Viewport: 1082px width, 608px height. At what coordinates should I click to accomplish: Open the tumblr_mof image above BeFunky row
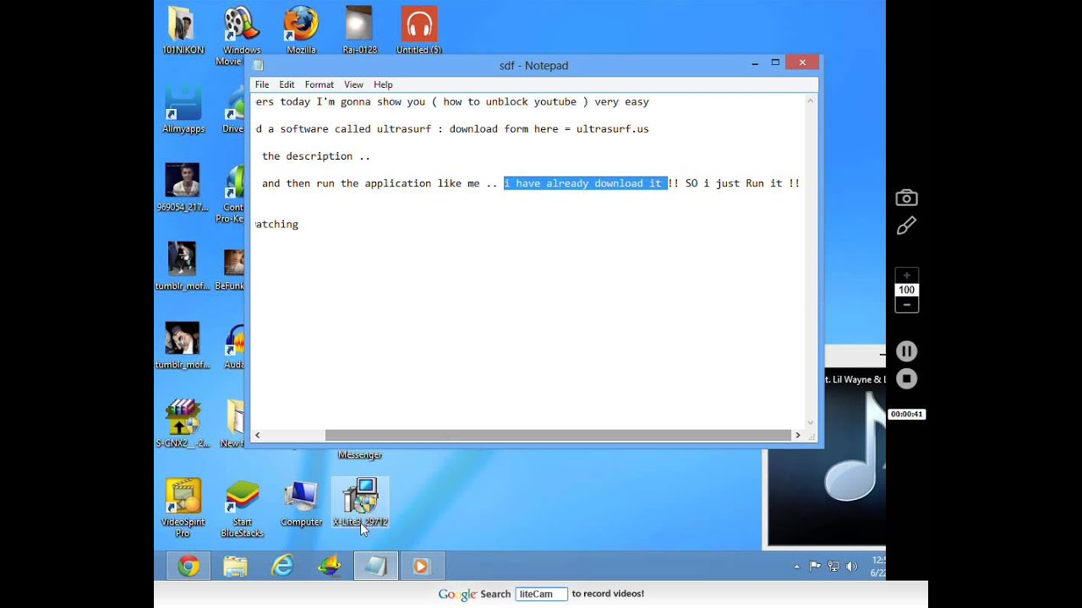click(x=183, y=266)
